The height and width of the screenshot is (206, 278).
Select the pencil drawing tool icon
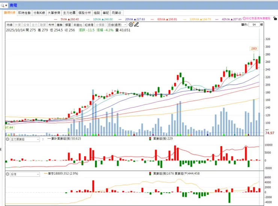(136, 25)
